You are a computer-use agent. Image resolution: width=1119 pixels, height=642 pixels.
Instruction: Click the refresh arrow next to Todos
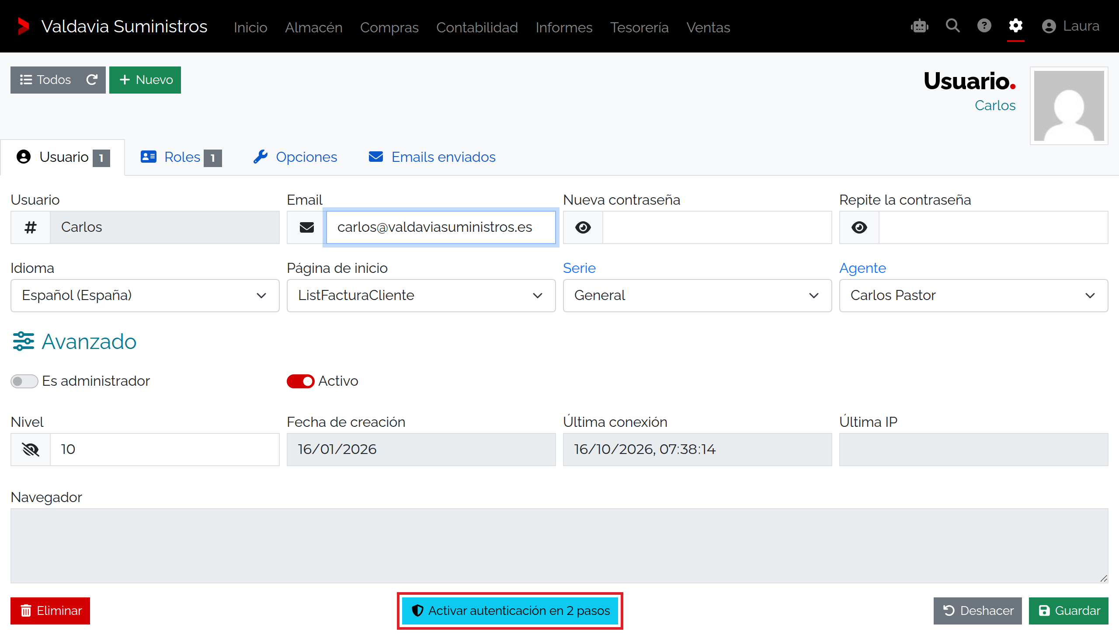pos(92,80)
